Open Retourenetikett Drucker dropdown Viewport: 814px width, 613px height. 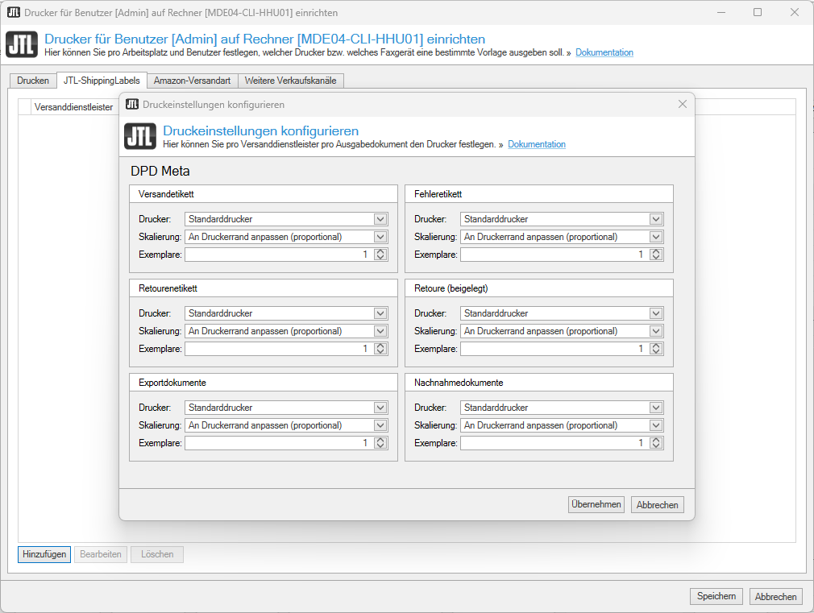380,313
